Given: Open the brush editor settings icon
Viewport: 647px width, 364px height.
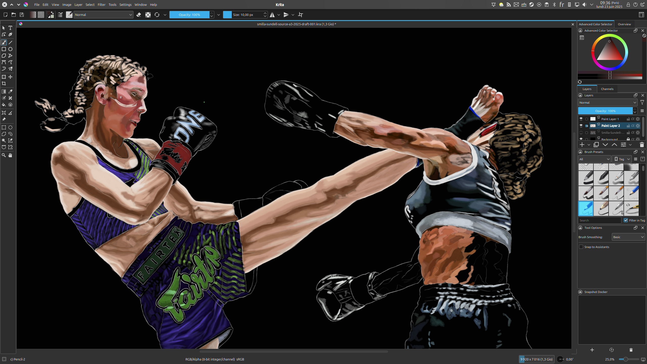Looking at the screenshot, I should (x=60, y=15).
